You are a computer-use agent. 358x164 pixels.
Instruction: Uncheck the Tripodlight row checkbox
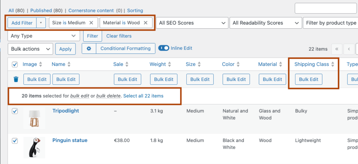15,111
